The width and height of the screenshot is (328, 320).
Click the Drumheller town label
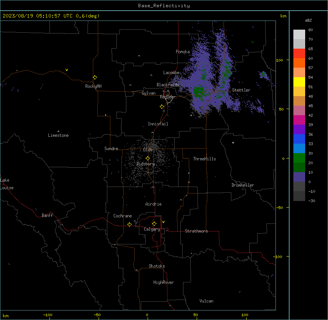[x=243, y=185]
